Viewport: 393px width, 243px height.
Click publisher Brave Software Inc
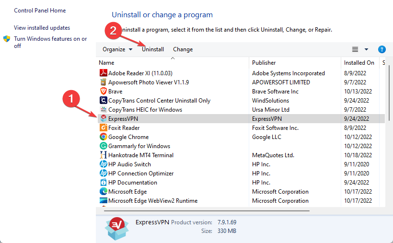275,92
